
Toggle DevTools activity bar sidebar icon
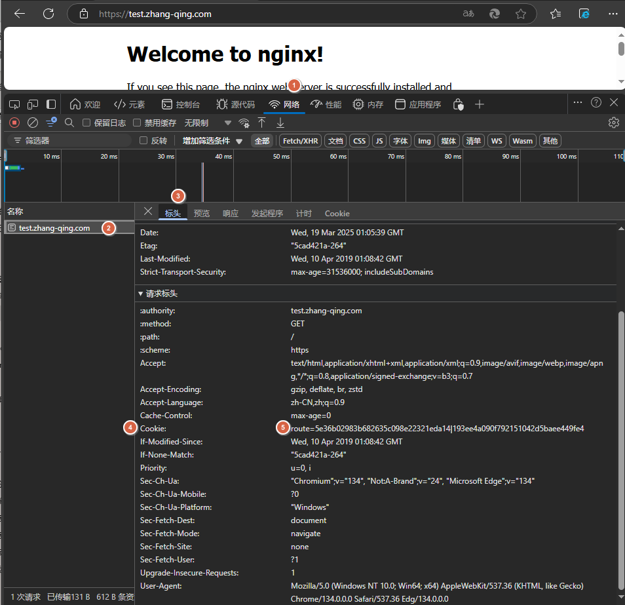pyautogui.click(x=51, y=104)
